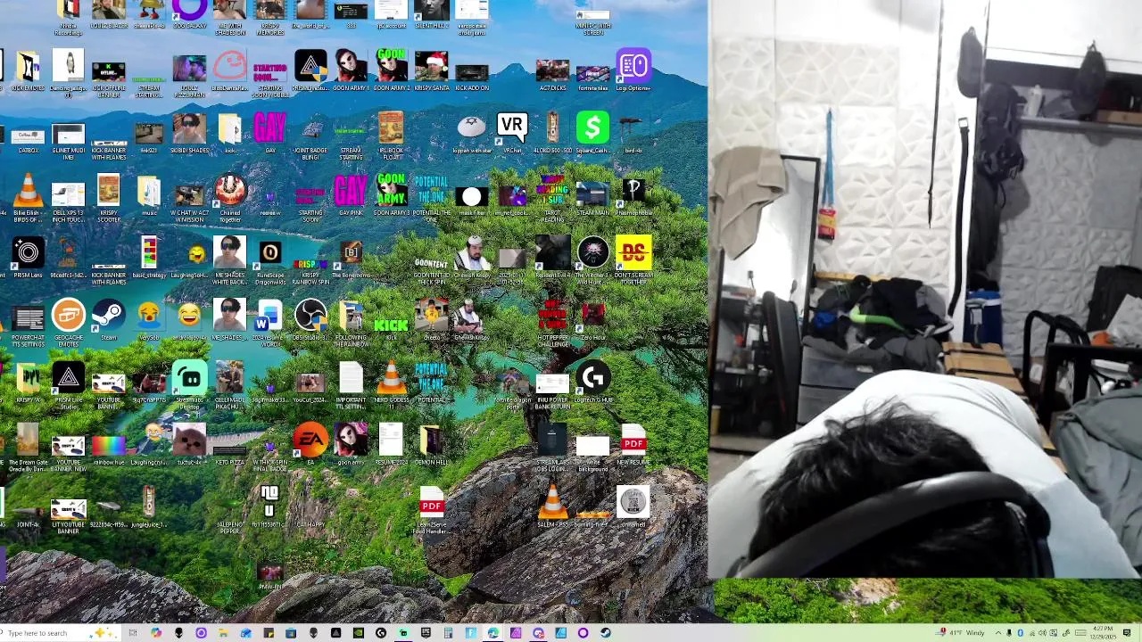Screen dimensions: 1142x642
Task: Open Steam from the taskbar
Action: [605, 633]
